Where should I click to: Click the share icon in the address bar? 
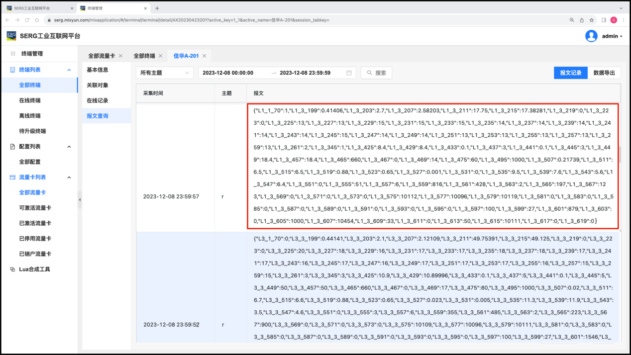pyautogui.click(x=582, y=20)
